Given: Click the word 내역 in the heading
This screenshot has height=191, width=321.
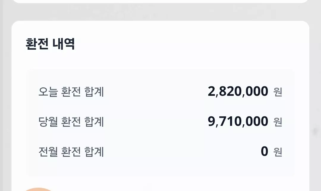Looking at the screenshot, I should tap(64, 44).
